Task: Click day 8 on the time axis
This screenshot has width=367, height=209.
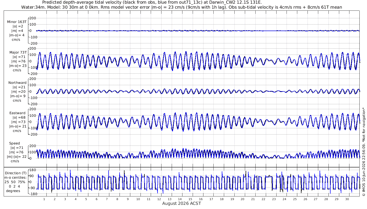Action: pos(117,199)
